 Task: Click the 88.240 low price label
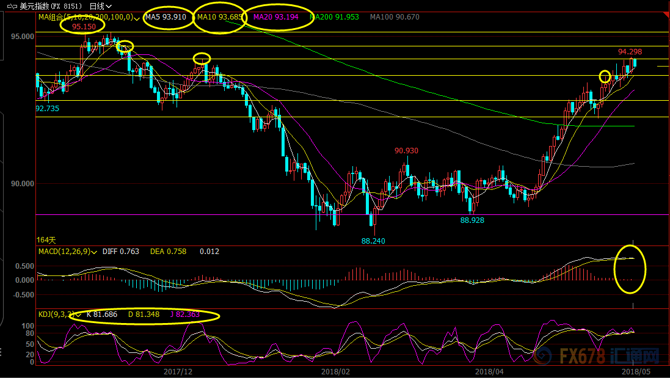coord(373,241)
